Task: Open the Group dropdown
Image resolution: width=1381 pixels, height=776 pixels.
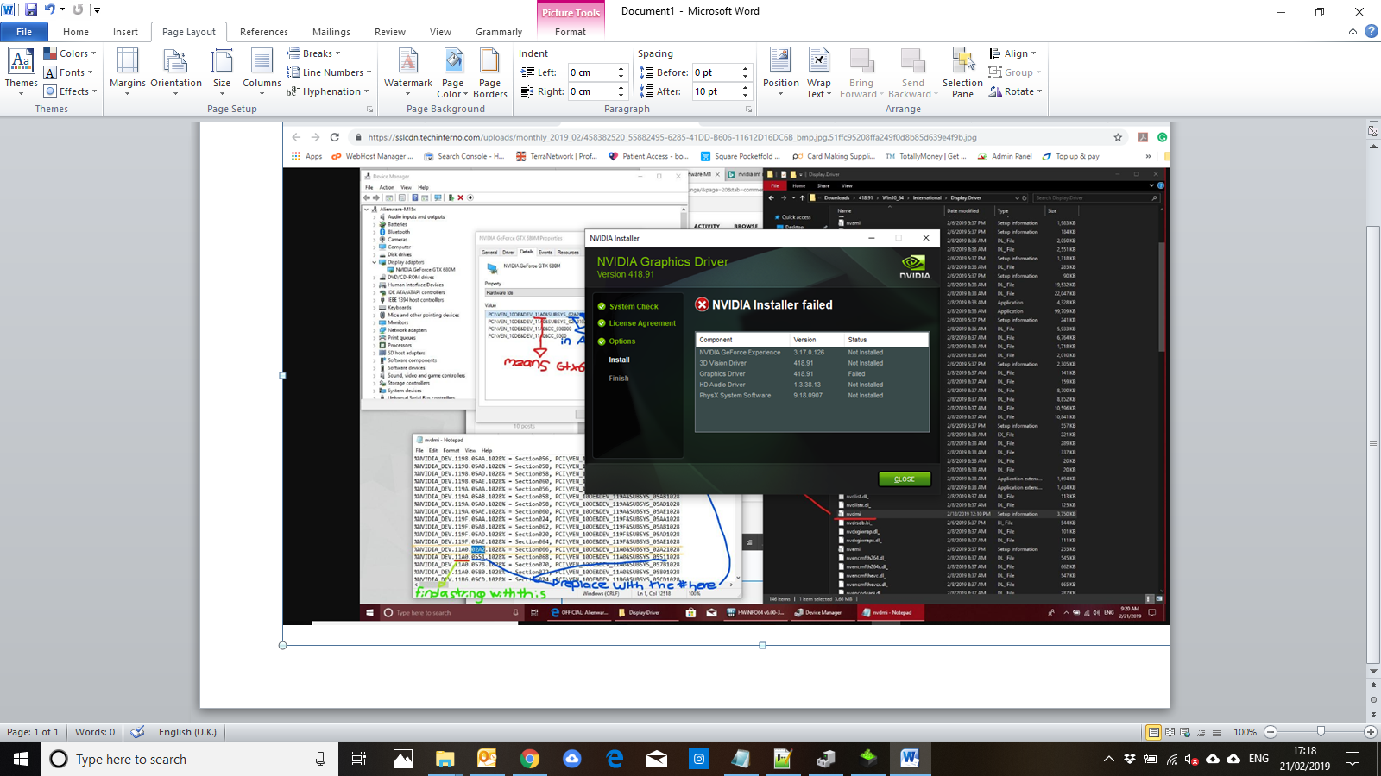Action: point(1015,72)
